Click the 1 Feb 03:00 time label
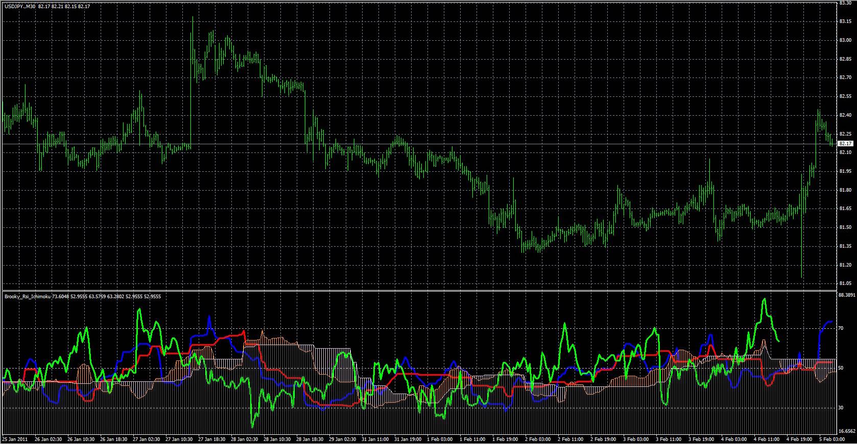The image size is (857, 444). [x=441, y=439]
